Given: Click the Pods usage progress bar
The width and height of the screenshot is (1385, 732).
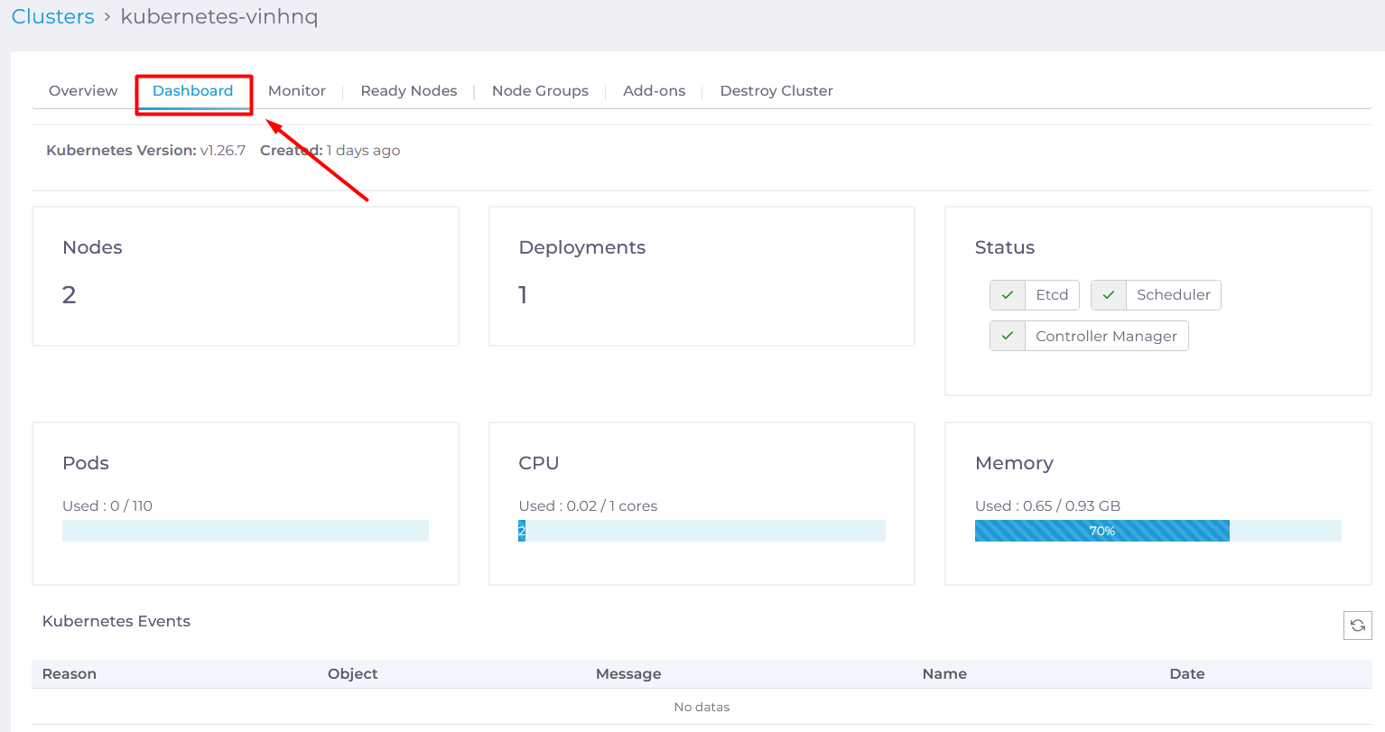Looking at the screenshot, I should pos(246,531).
